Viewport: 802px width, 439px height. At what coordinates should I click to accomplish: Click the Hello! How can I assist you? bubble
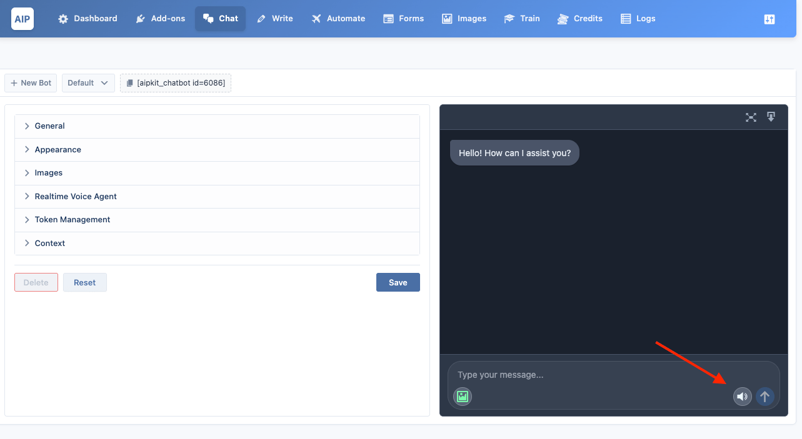tap(514, 153)
